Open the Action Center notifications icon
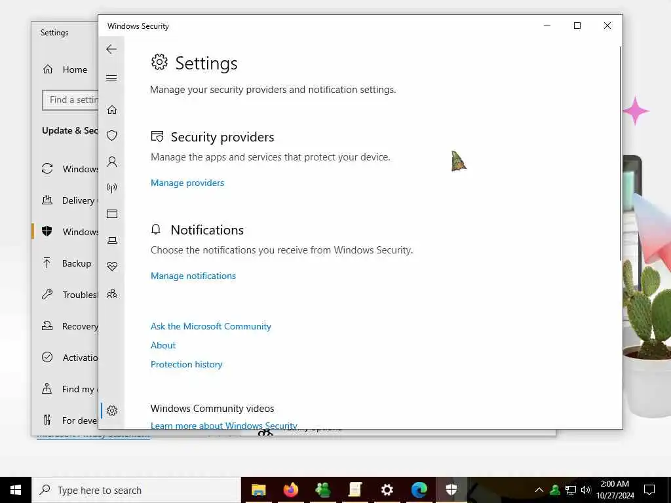This screenshot has width=671, height=503. click(649, 490)
